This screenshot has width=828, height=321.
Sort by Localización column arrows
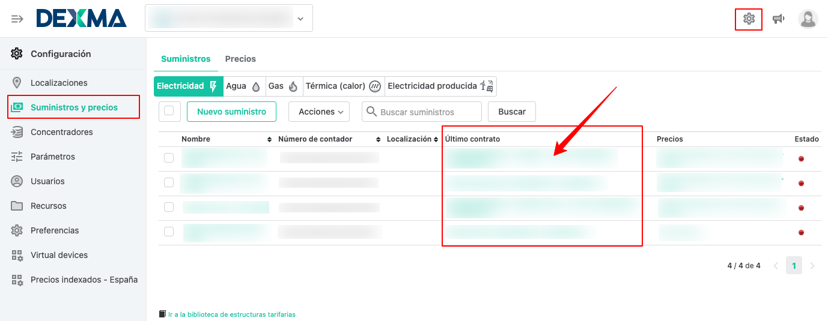tap(436, 139)
